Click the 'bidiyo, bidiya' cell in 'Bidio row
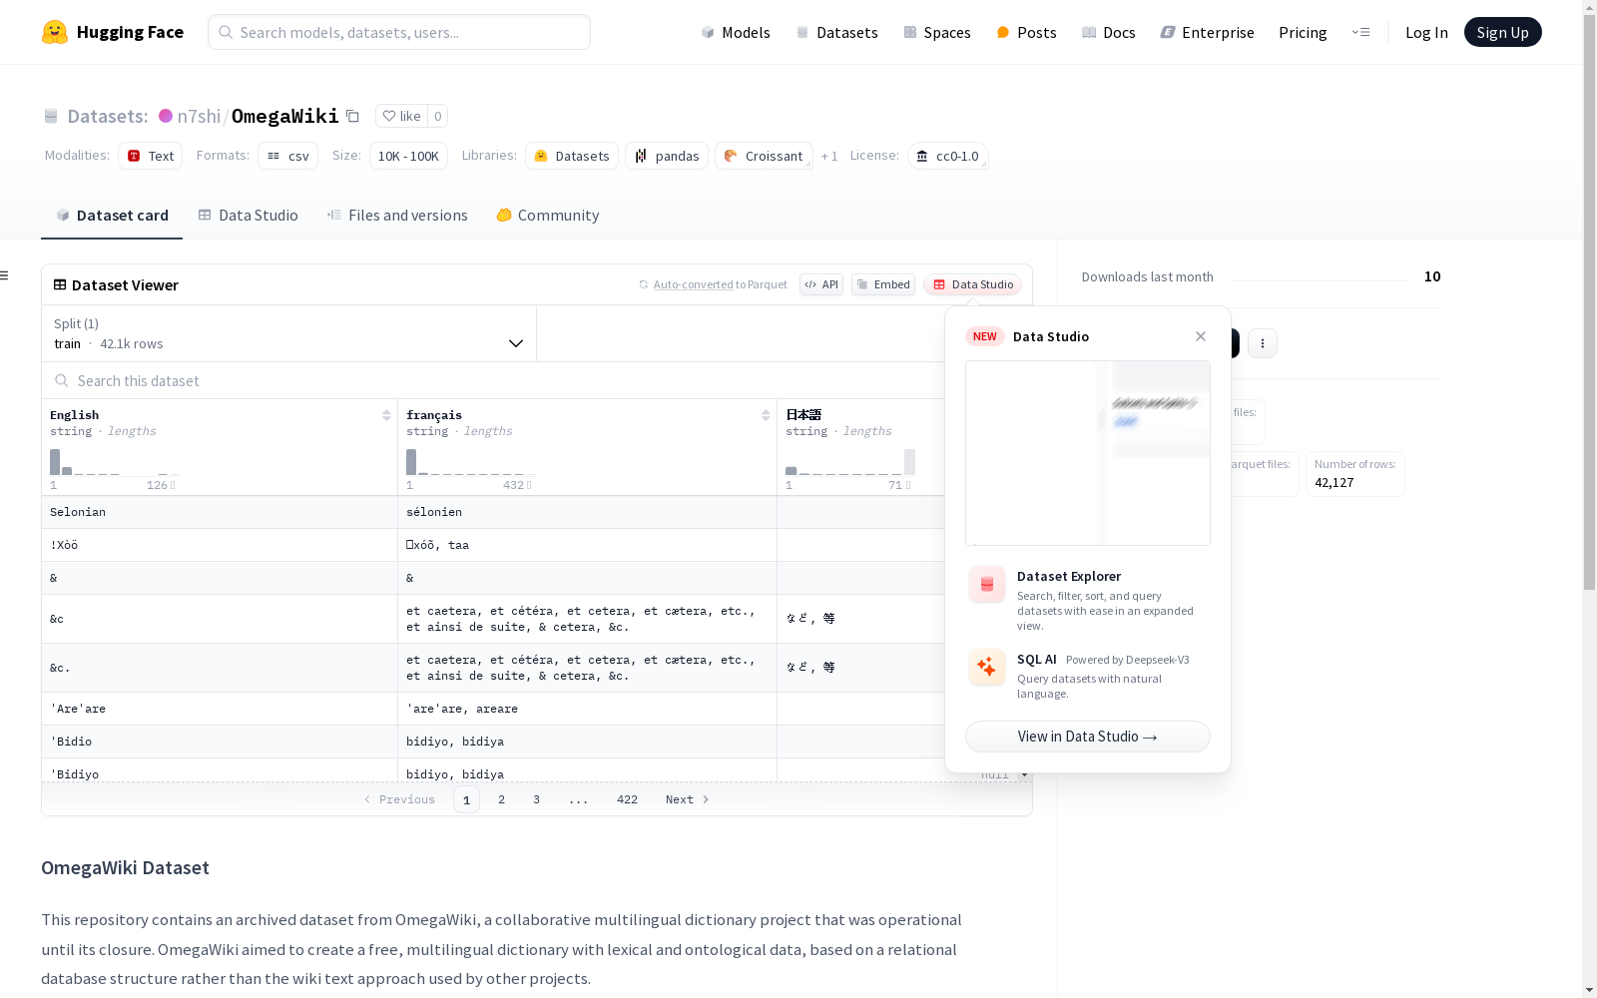 (587, 742)
